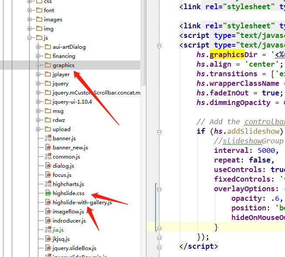Select highslide.css in the project tree
The width and height of the screenshot is (285, 257).
tap(68, 193)
